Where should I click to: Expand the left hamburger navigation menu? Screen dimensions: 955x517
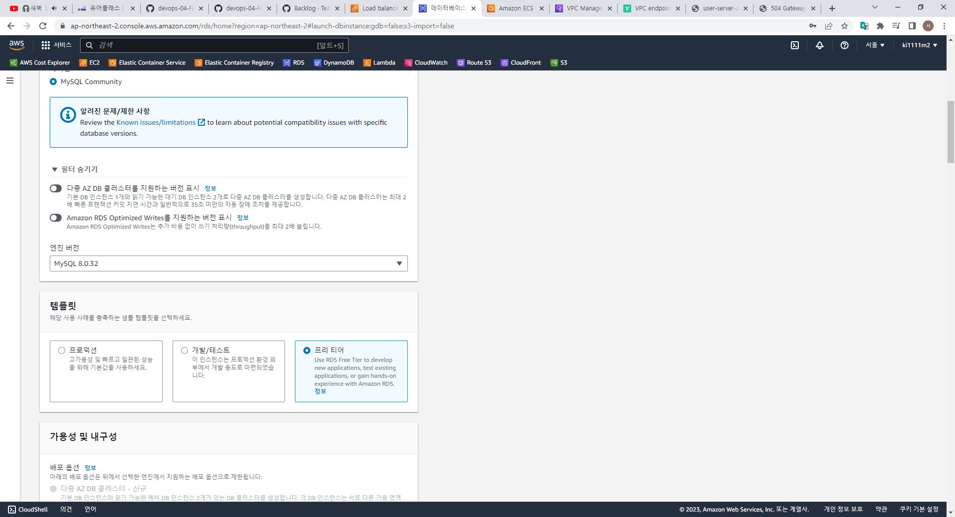coord(10,81)
